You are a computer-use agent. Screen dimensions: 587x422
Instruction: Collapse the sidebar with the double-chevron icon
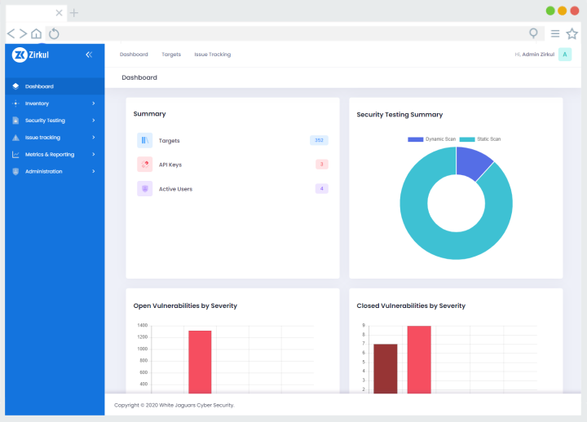[x=89, y=55]
